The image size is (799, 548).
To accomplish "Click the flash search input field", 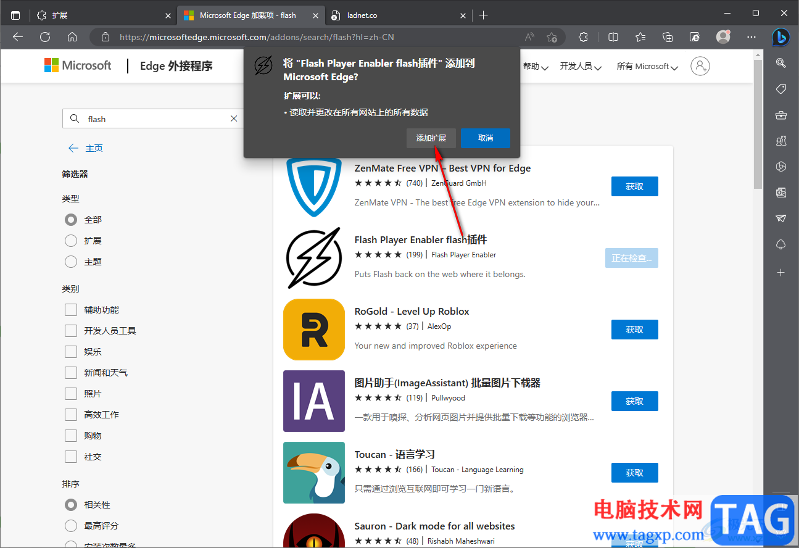I will click(x=154, y=118).
